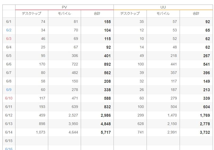This screenshot has height=150, width=214.
Task: Click the 6/12 UU total cell 1,769
Action: (205, 115)
